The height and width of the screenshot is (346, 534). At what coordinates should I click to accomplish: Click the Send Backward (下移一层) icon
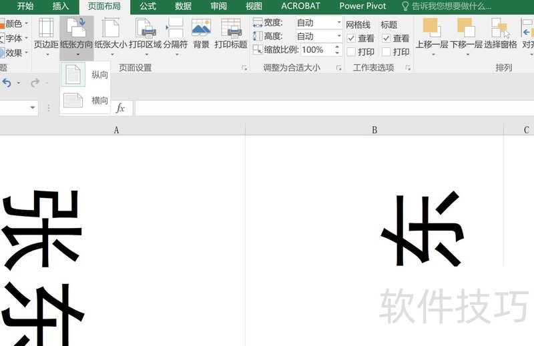(x=466, y=27)
